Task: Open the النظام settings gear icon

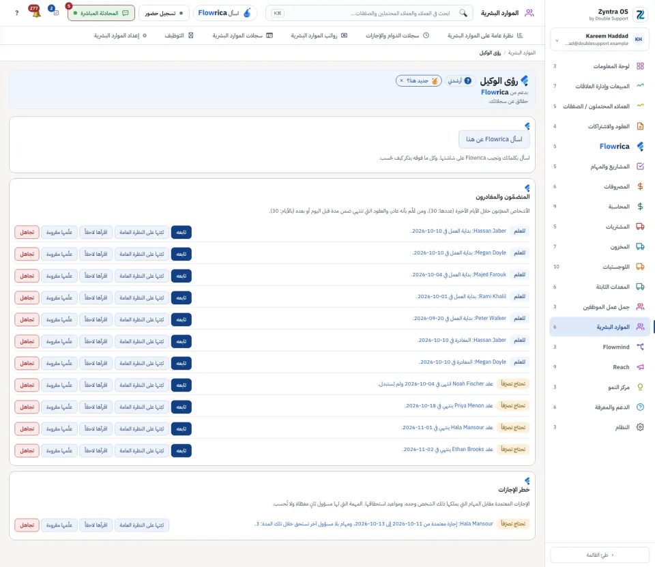Action: coord(640,427)
